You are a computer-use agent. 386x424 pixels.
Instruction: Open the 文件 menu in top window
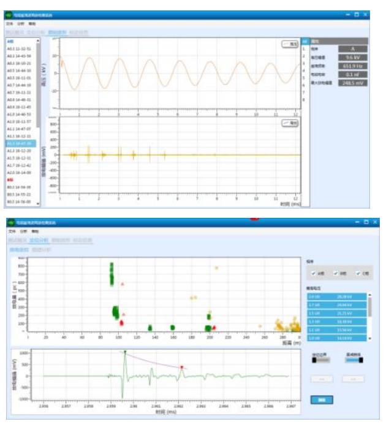pos(9,23)
